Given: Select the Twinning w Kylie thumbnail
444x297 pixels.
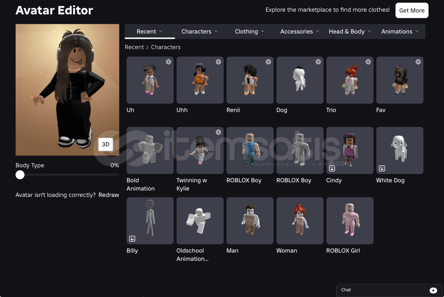Looking at the screenshot, I should tap(200, 150).
